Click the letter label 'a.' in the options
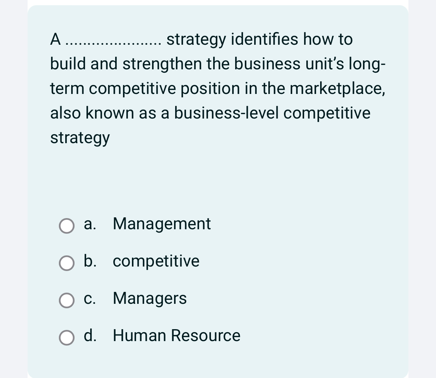Viewport: 436px width, 378px height. point(89,224)
